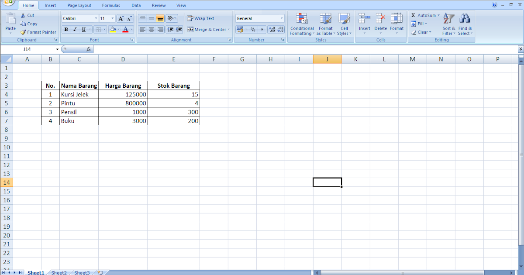Open the Review ribbon tab

[159, 5]
